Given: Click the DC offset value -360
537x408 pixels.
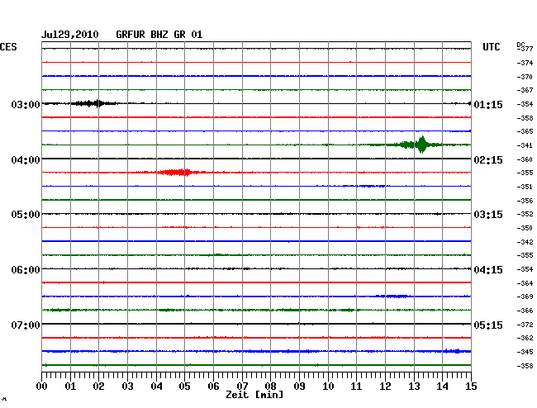Looking at the screenshot, I should pos(525,159).
